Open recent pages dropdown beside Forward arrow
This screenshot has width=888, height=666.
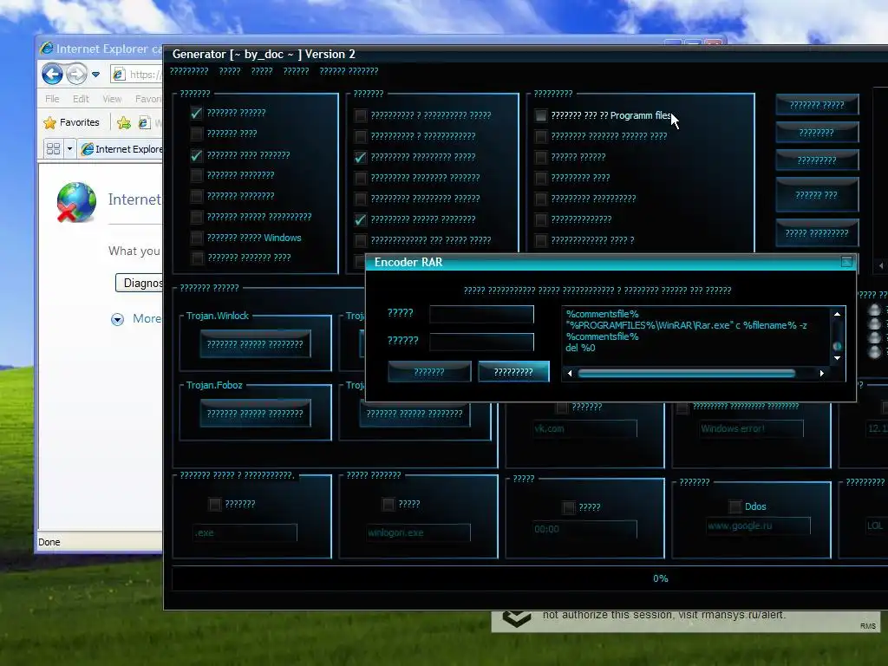coord(95,75)
